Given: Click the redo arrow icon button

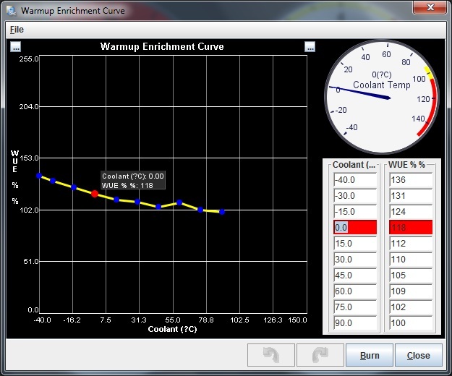Looking at the screenshot, I should [x=319, y=355].
